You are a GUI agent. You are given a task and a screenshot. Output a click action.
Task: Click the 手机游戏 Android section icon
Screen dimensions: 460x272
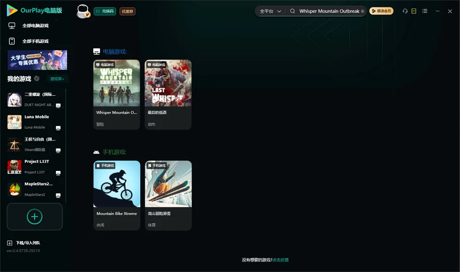96,152
